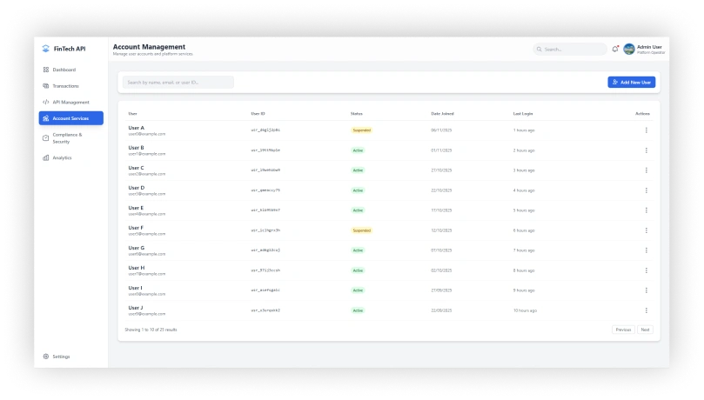Open Analytics from the sidebar

pos(71,157)
